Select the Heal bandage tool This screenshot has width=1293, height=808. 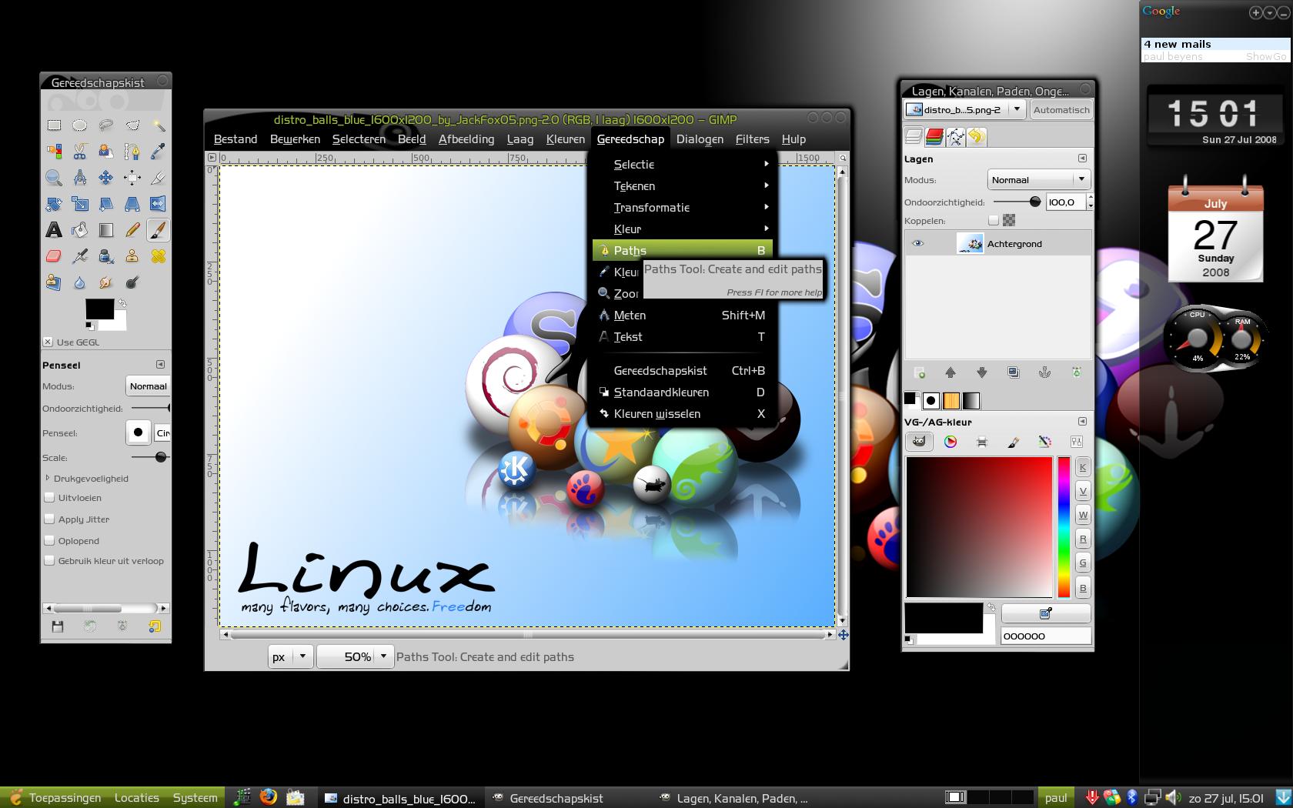click(159, 256)
